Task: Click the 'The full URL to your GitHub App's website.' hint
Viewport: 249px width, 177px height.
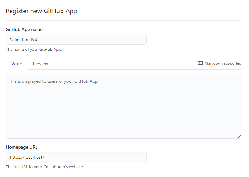Action: coord(45,167)
